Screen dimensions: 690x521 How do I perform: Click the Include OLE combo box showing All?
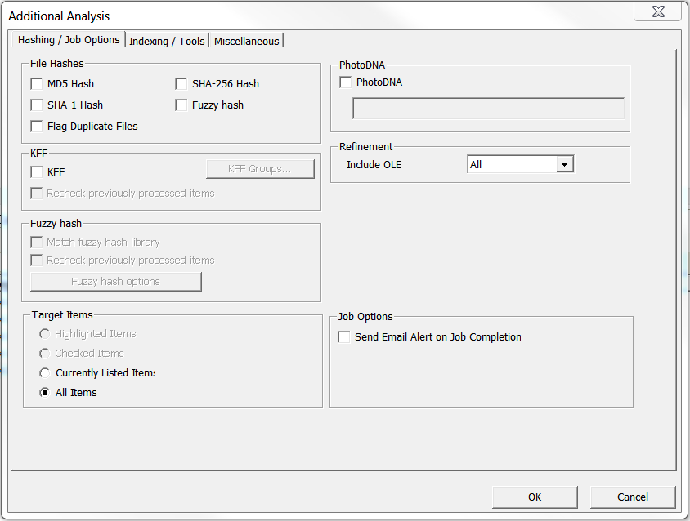pos(521,164)
